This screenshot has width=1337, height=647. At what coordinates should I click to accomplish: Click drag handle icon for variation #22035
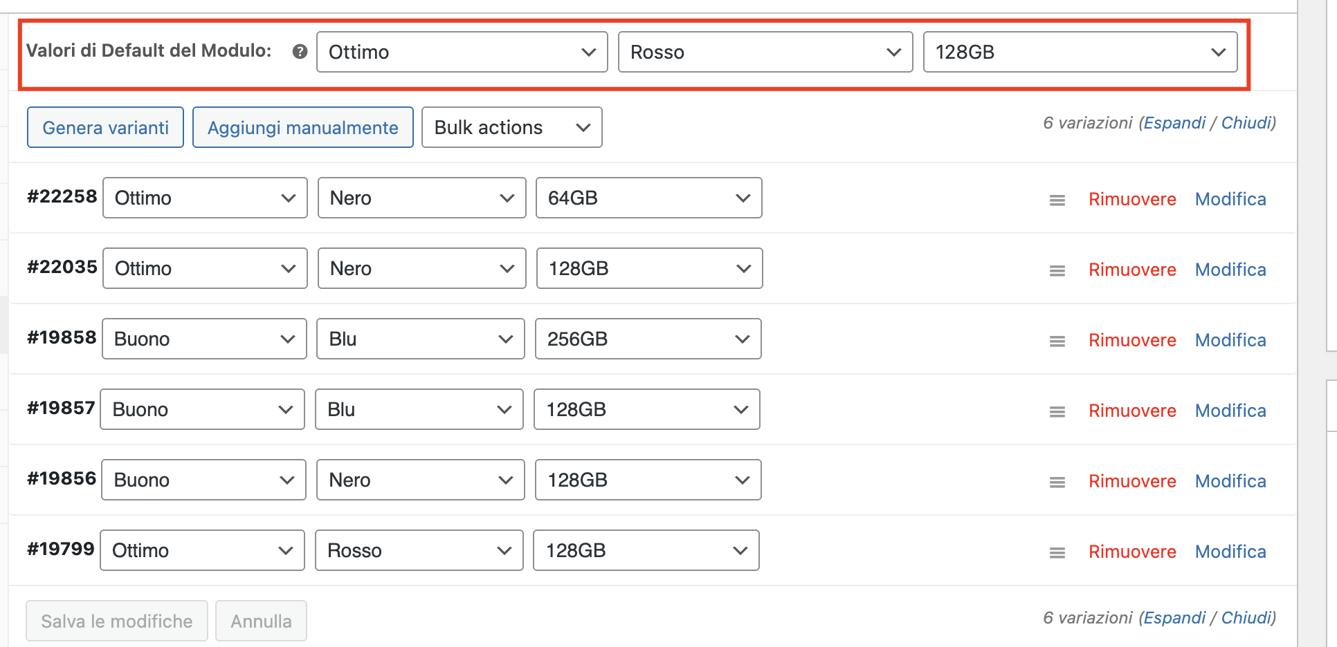pos(1057,271)
